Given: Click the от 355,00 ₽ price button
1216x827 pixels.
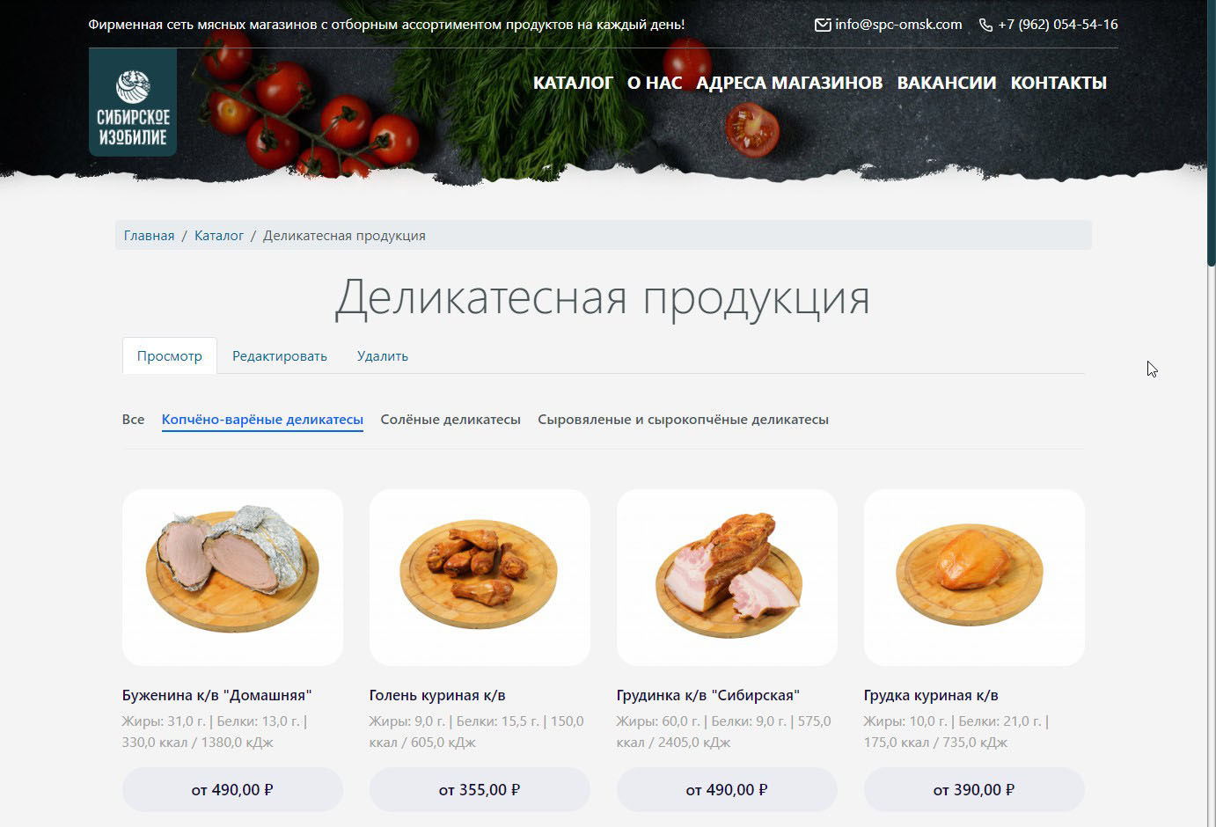Looking at the screenshot, I should point(480,789).
